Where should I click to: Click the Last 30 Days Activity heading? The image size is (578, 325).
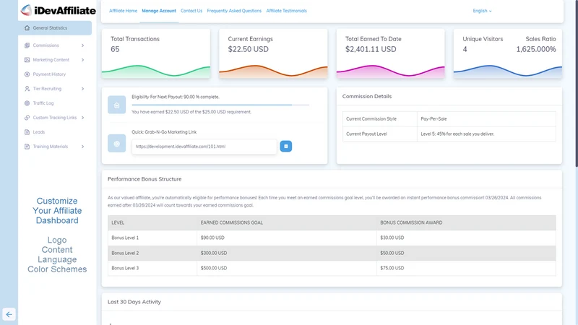(x=134, y=302)
